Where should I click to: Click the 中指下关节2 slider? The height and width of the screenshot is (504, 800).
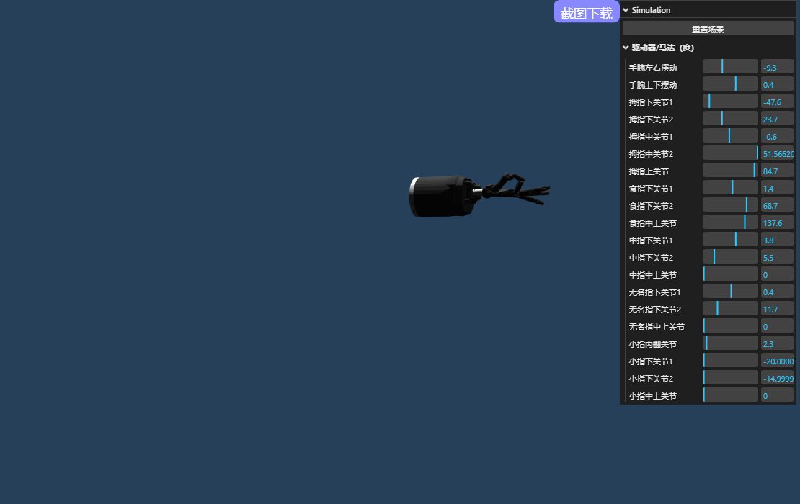point(730,257)
